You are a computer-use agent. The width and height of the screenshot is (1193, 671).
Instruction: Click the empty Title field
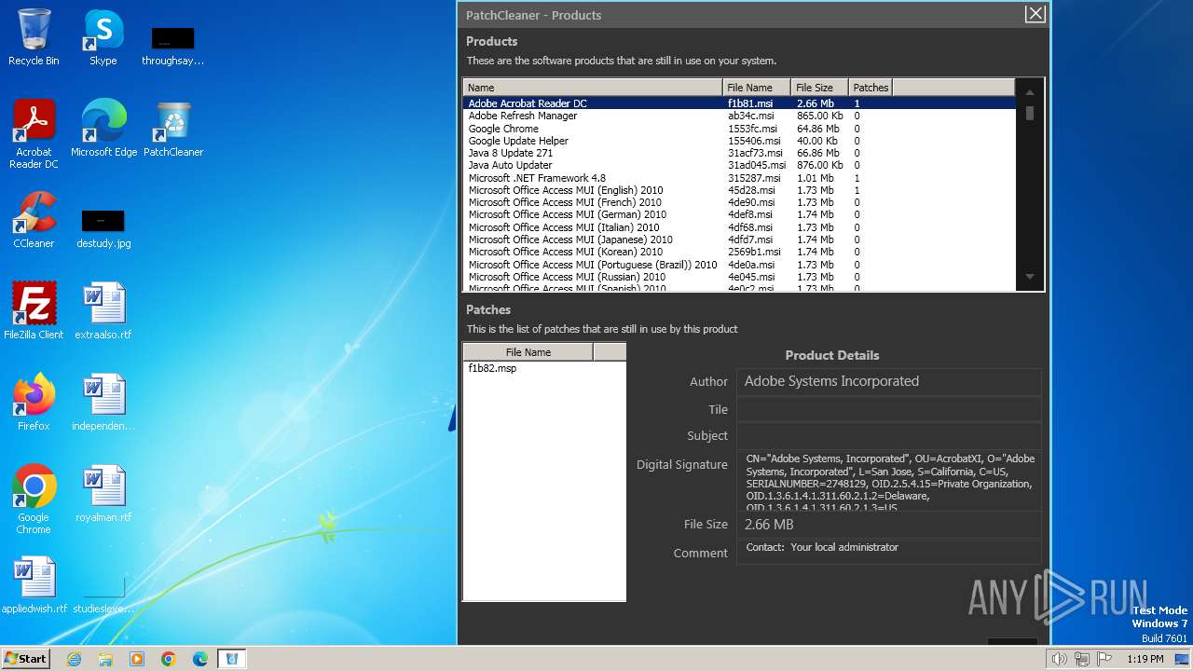889,409
